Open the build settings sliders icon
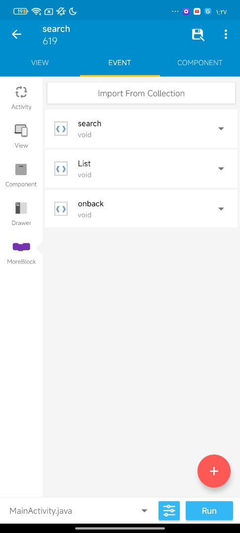240x533 pixels. pos(169,511)
